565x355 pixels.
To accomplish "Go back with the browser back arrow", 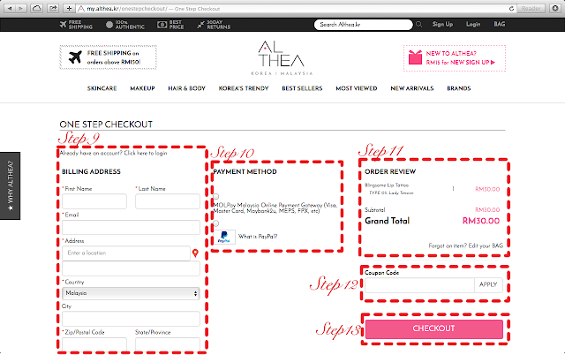I will pos(10,8).
